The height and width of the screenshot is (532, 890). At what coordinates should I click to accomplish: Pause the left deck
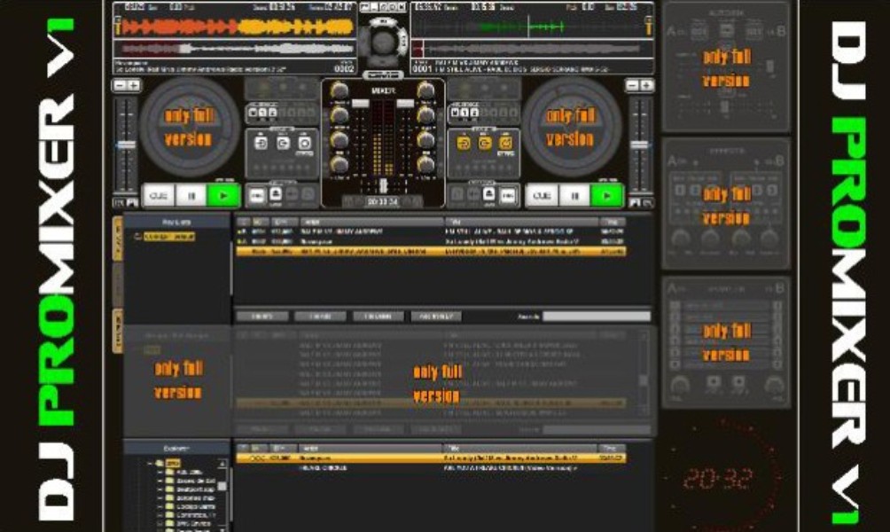point(191,196)
